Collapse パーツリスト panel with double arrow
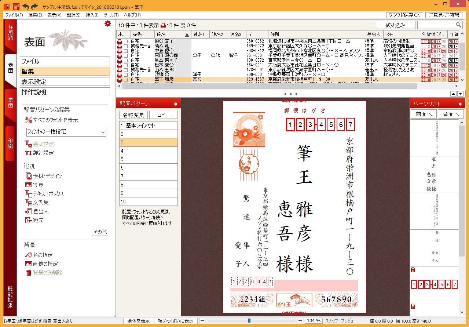This screenshot has height=327, width=469. [x=460, y=104]
